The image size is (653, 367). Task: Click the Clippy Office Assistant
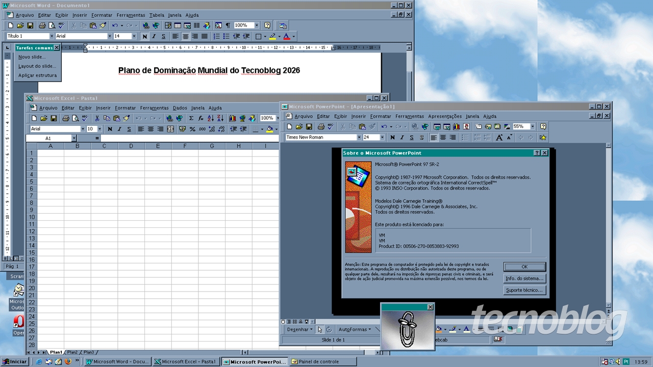click(x=408, y=330)
